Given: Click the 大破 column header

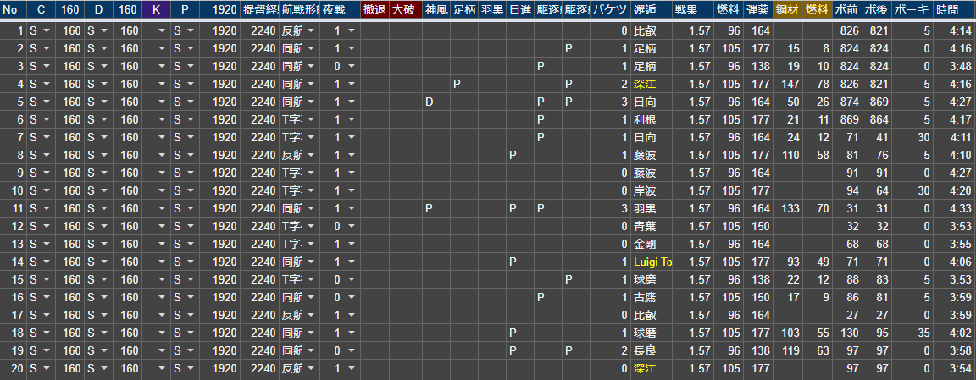Looking at the screenshot, I should tap(405, 9).
